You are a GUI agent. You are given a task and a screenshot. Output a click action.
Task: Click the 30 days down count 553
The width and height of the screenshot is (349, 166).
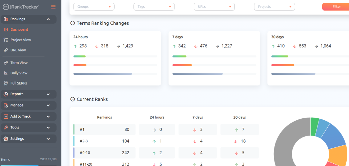(x=302, y=46)
